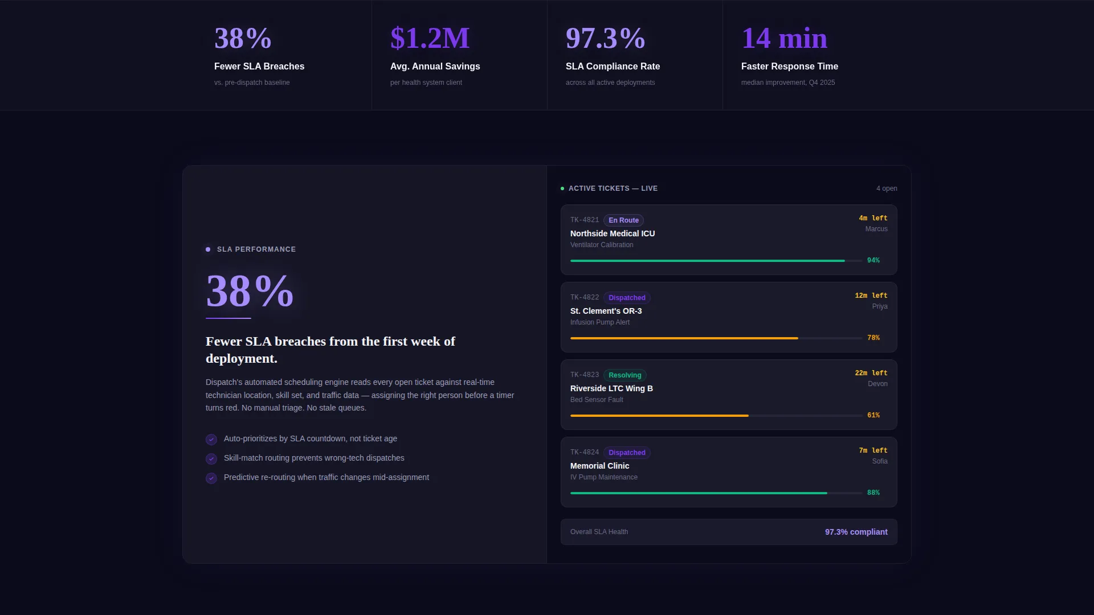Click the Memorial Clinic progress bar
1094x615 pixels.
point(716,493)
